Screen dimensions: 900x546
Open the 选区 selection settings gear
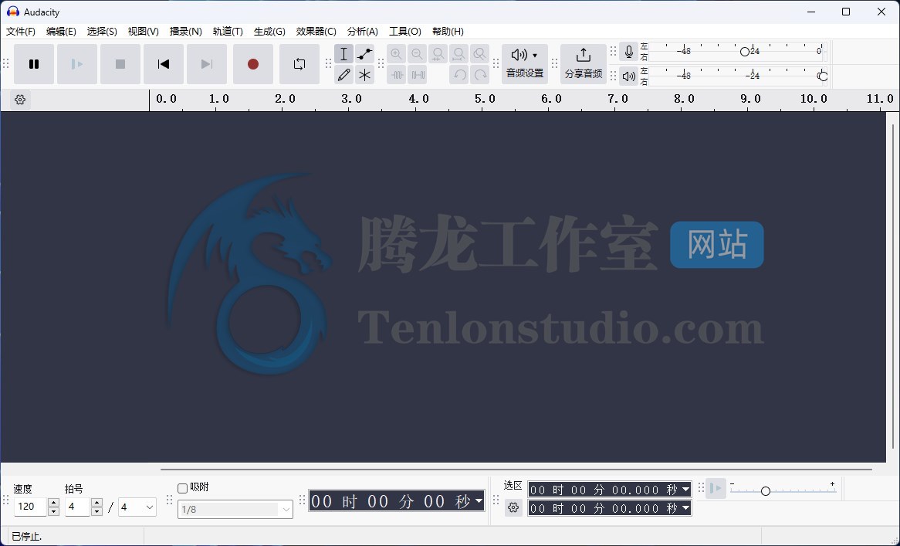pyautogui.click(x=513, y=507)
